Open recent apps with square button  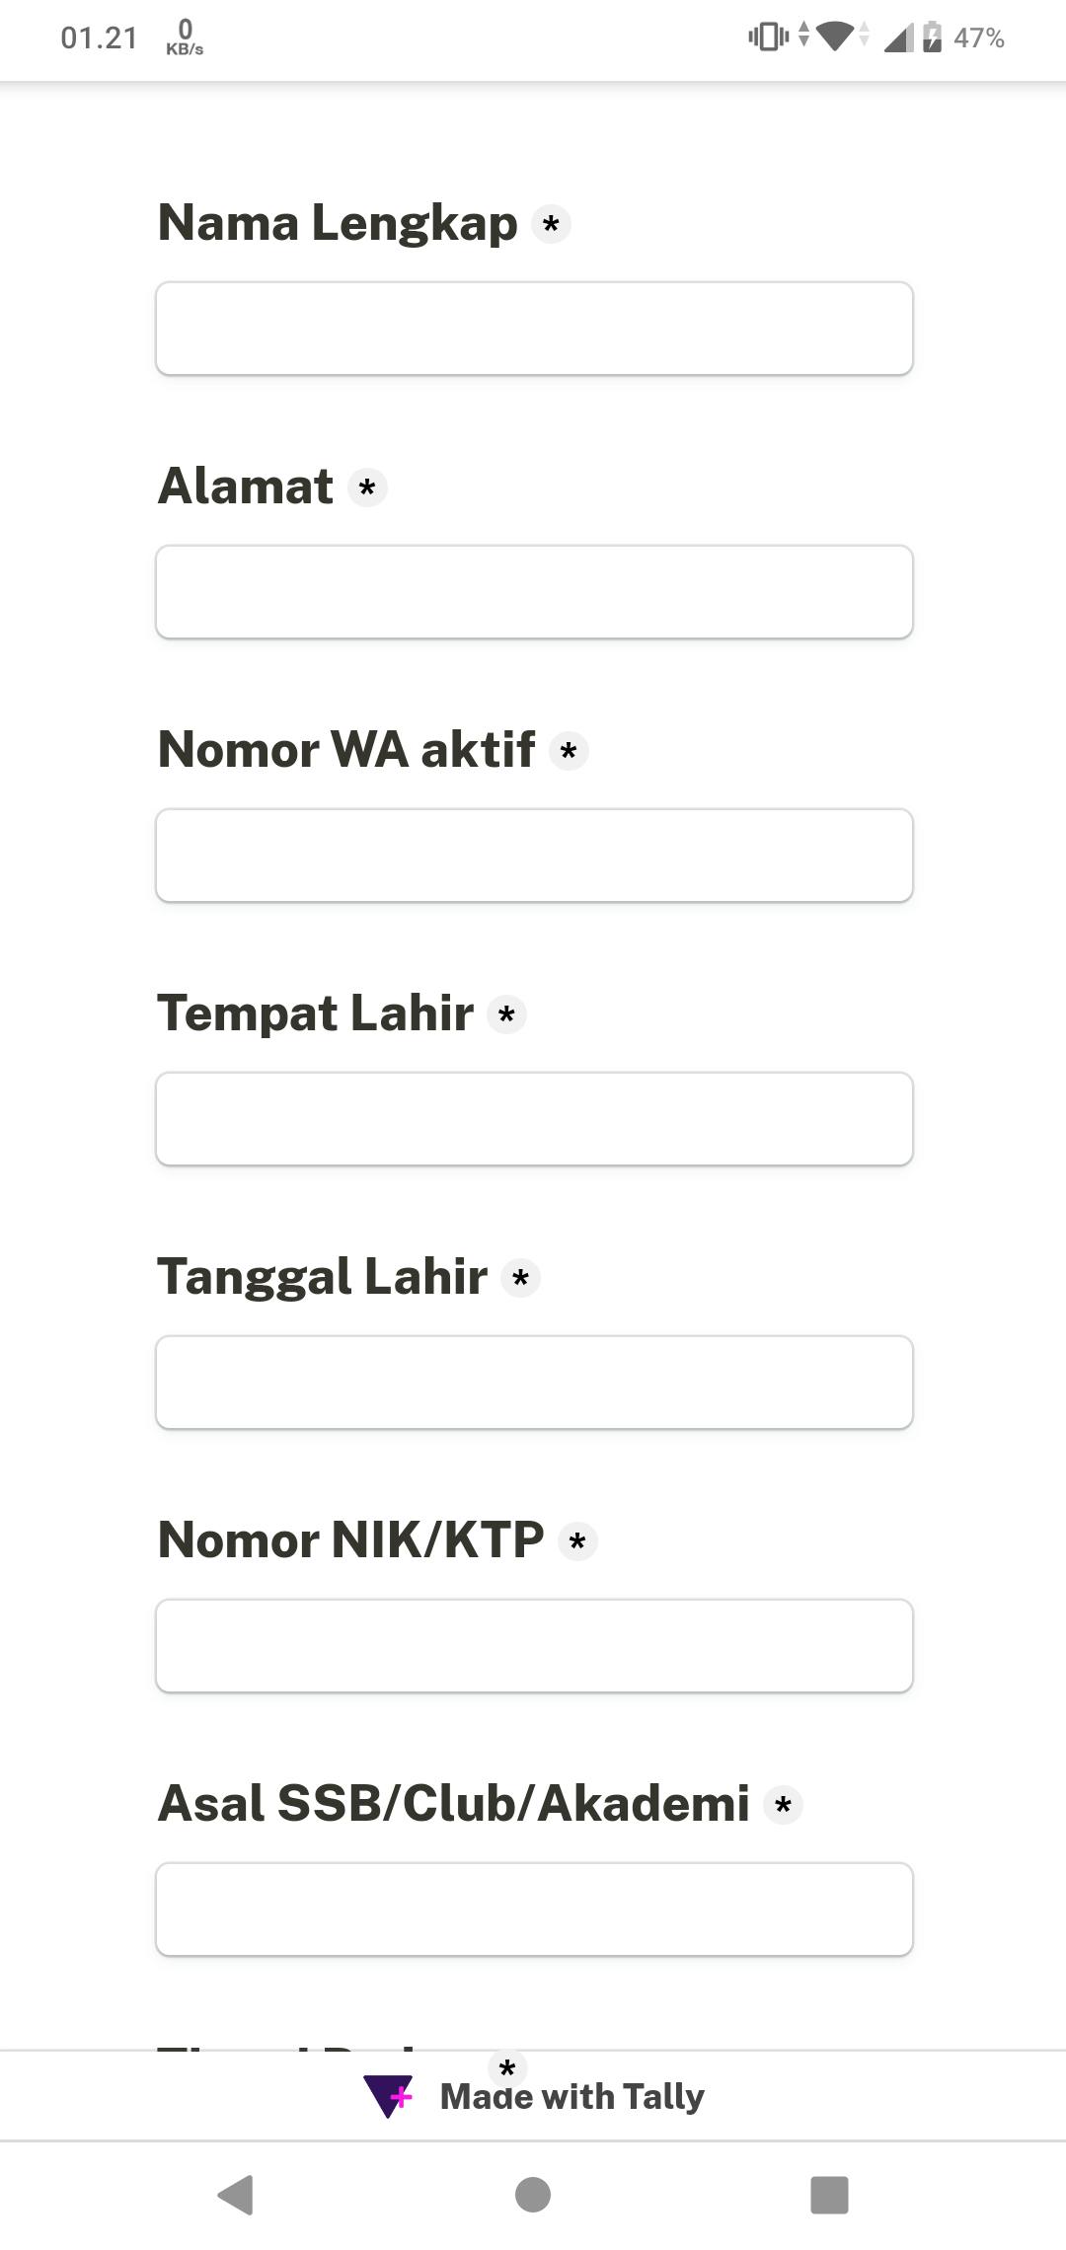[x=829, y=2195]
